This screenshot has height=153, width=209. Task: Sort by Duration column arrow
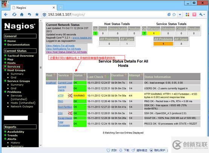(126, 75)
